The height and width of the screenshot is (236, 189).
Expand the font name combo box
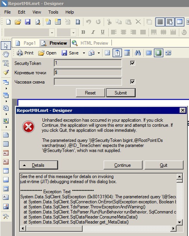52,33
